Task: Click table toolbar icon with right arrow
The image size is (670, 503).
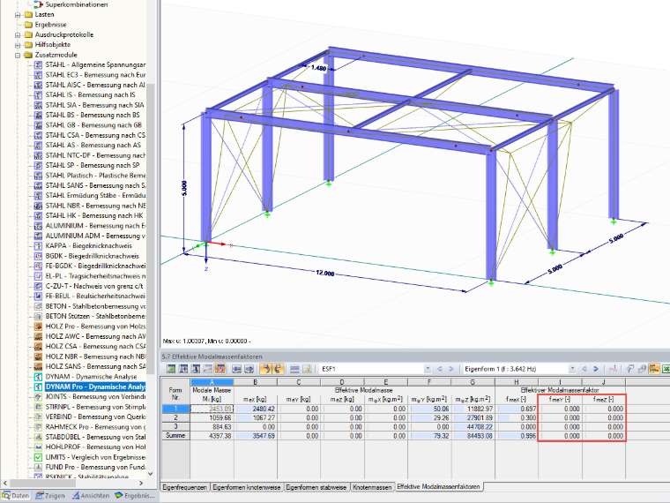Action: (x=249, y=369)
